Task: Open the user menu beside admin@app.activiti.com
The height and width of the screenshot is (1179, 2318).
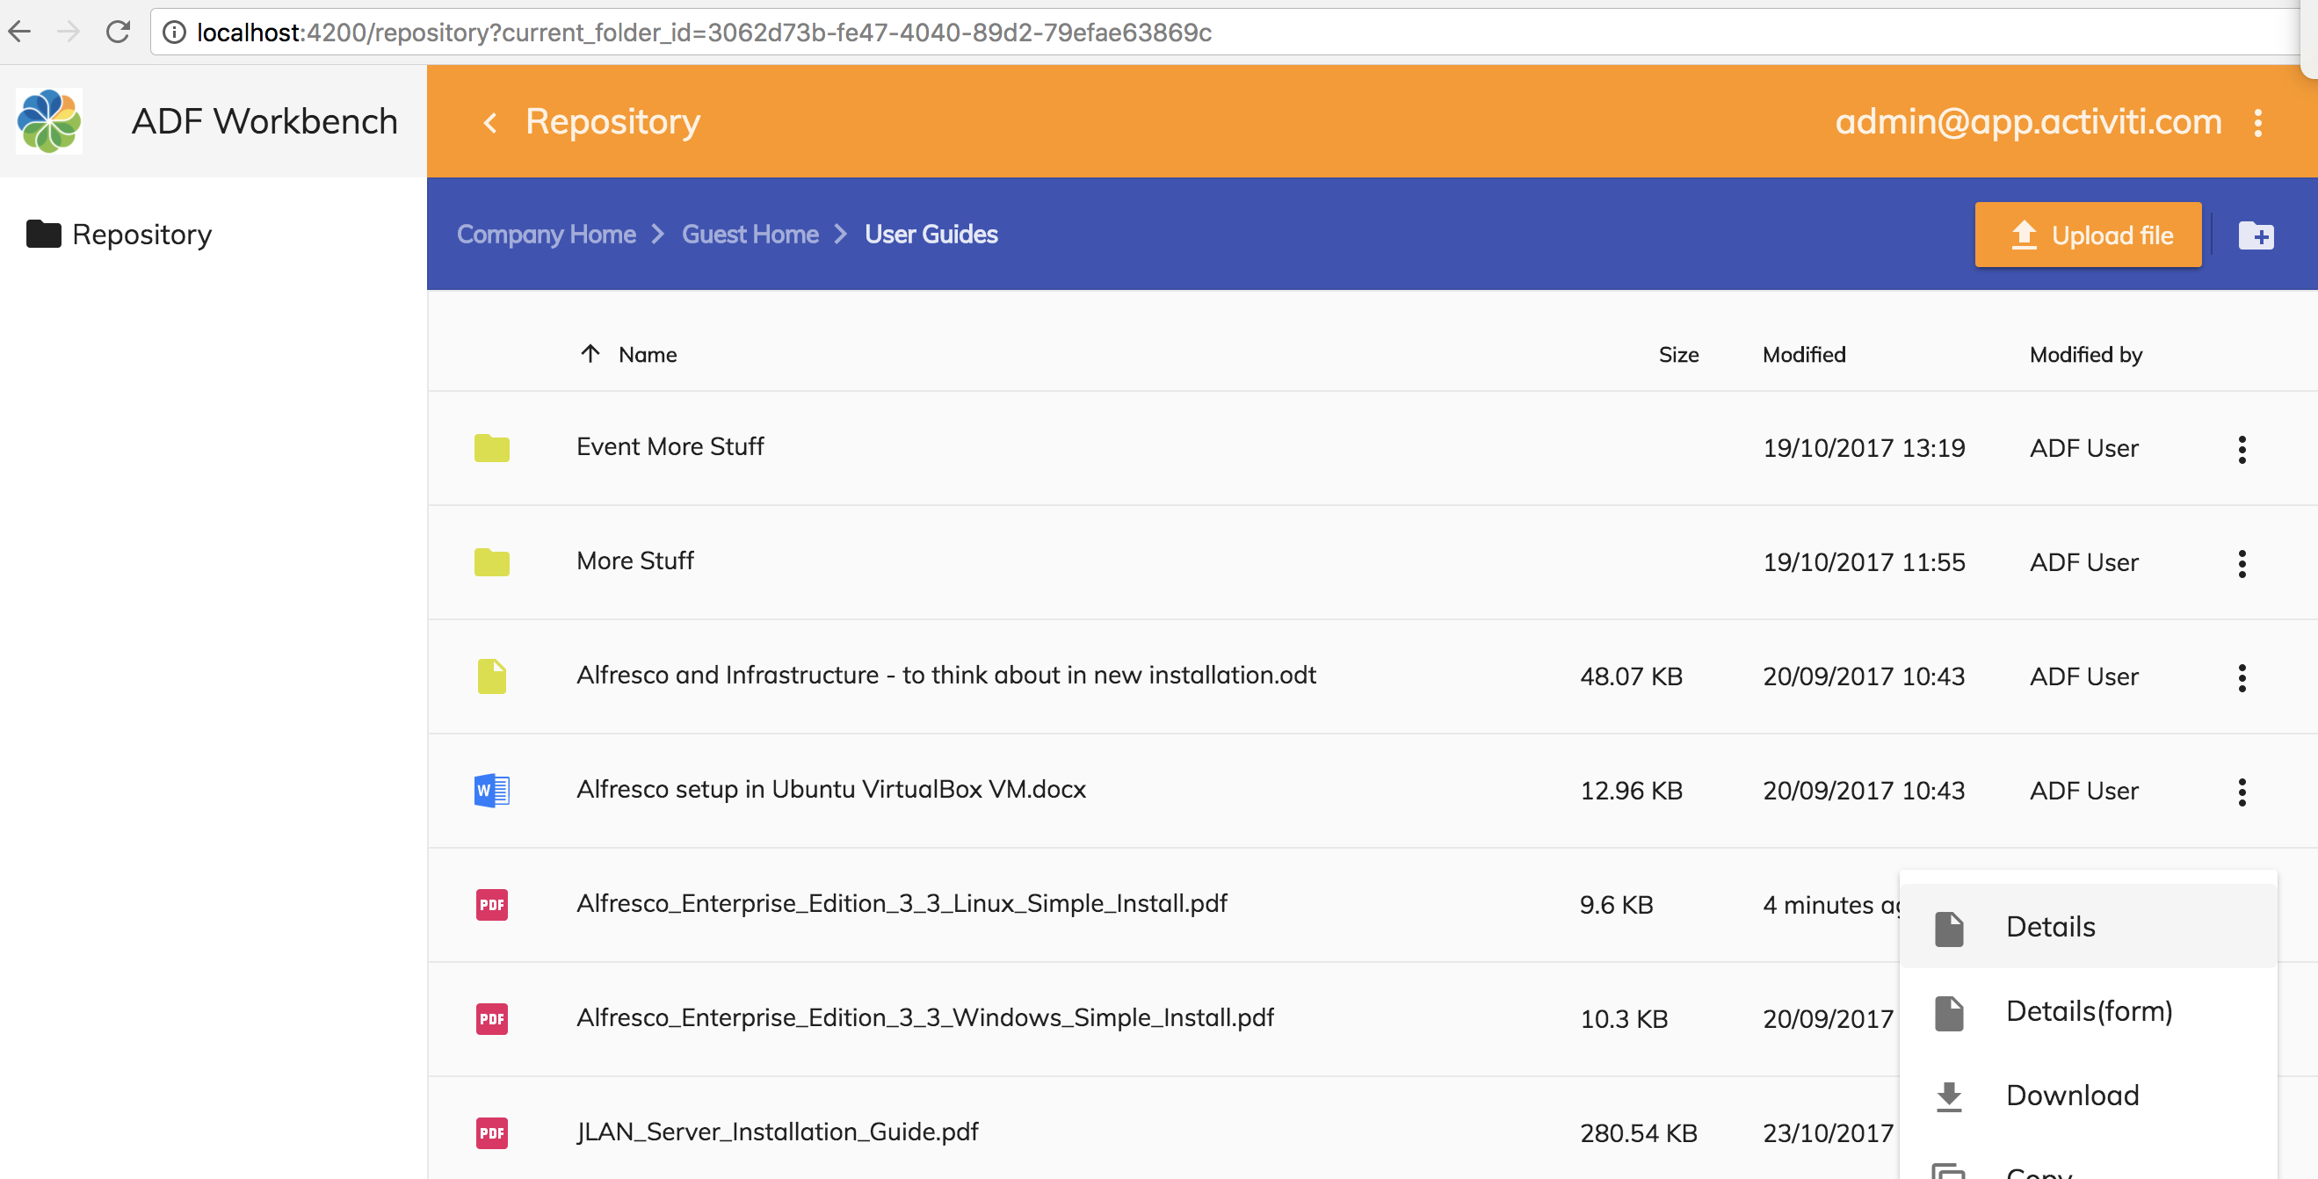Action: click(x=2257, y=122)
